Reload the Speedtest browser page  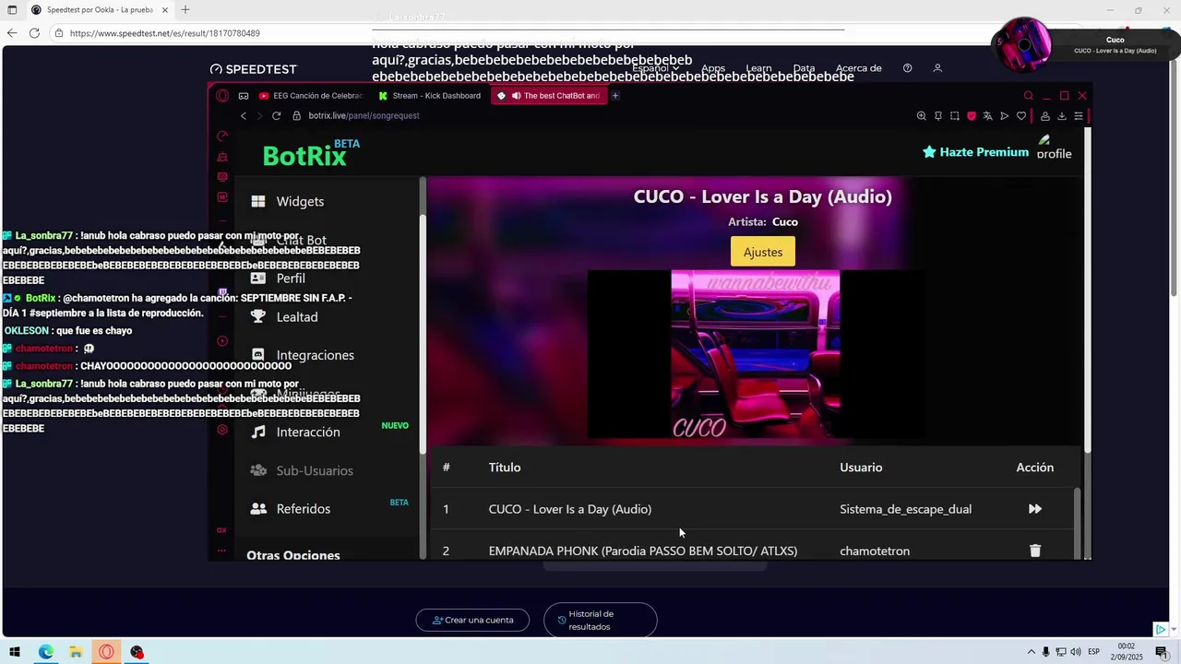(x=34, y=33)
